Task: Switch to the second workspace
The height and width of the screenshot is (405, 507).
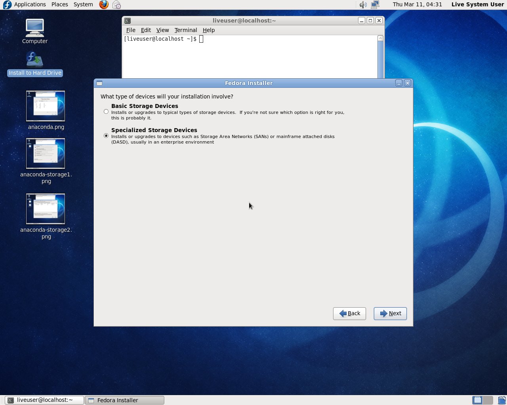Action: pos(488,400)
